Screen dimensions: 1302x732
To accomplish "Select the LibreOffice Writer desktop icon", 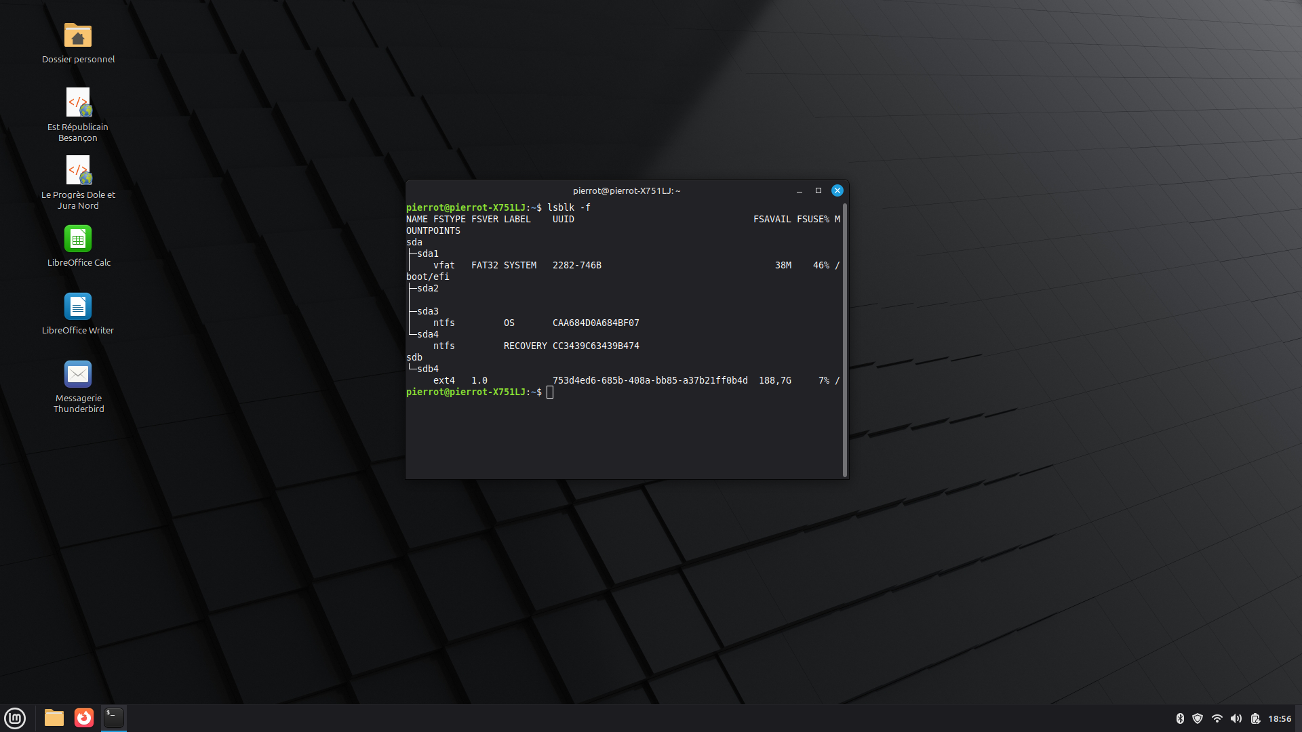I will tap(78, 307).
